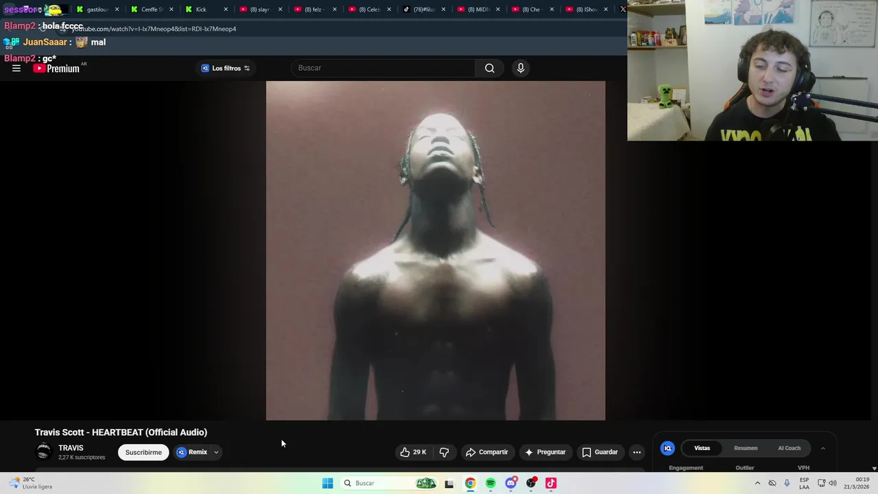Open the three-dot more actions menu
This screenshot has width=878, height=494.
637,452
